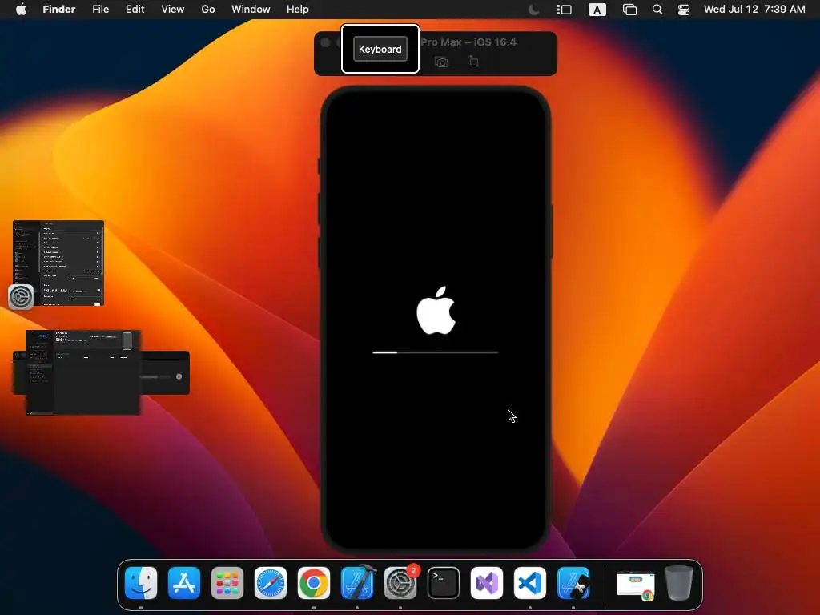
Task: Open System Settings from the Dock
Action: [400, 583]
